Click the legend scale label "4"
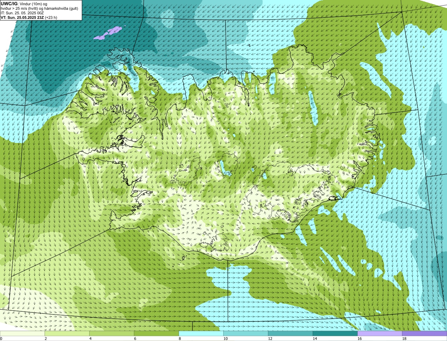This screenshot has height=341, width=447. (90, 339)
